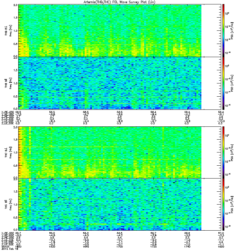
Task: Click the X_RE_GSE label under THC panels
Action: click(x=8, y=233)
